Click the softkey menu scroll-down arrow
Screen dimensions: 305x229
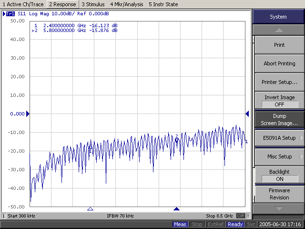pos(278,209)
